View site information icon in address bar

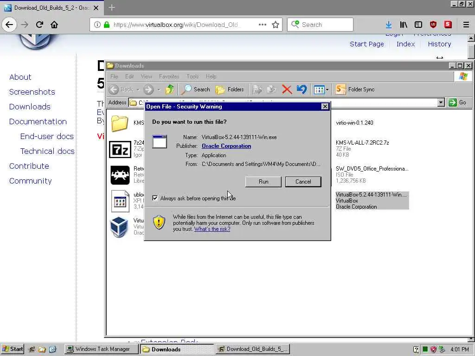click(97, 25)
